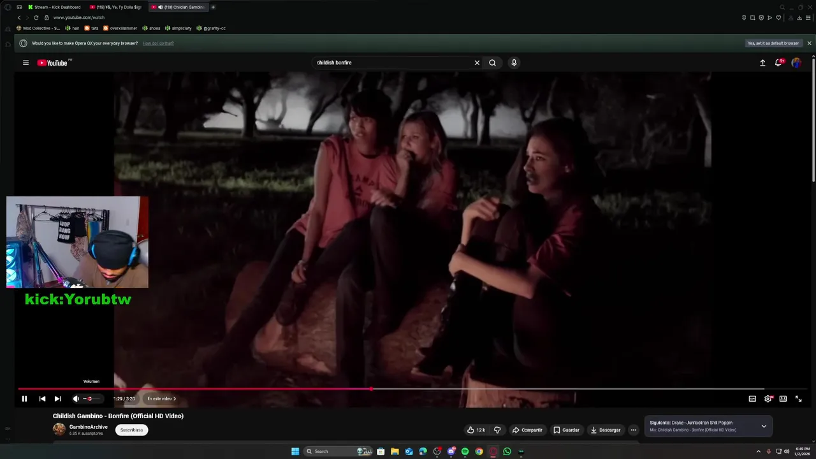Open the 'hair' bookmark
The width and height of the screenshot is (816, 459).
pyautogui.click(x=72, y=28)
